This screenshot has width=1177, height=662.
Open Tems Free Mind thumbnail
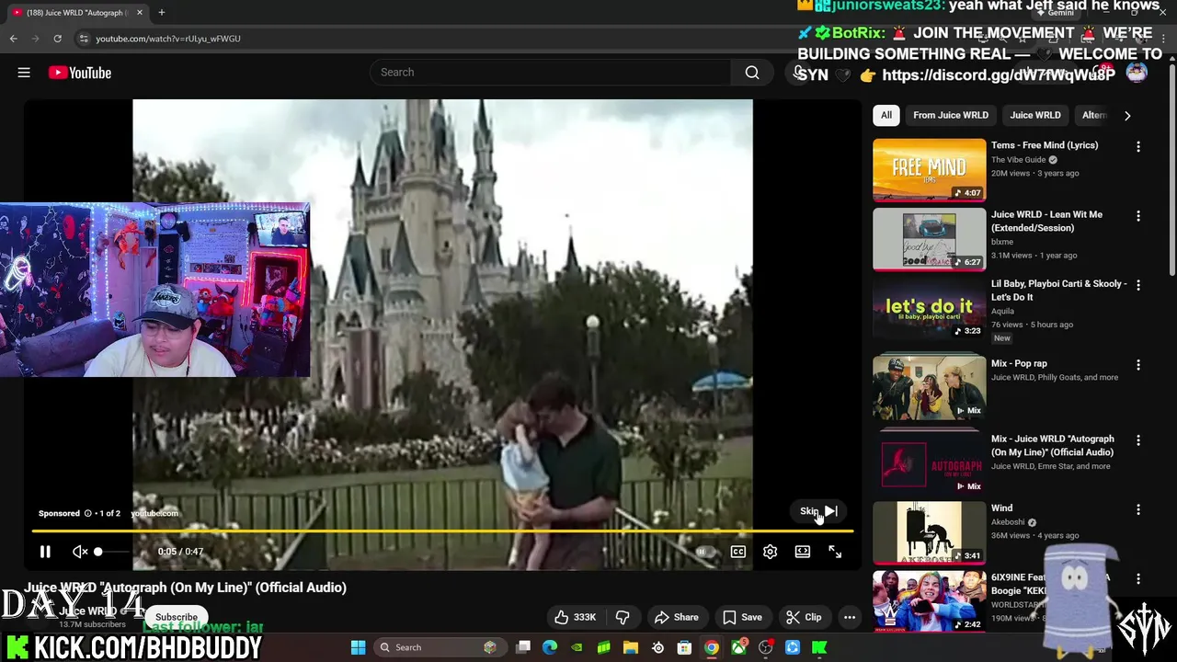(929, 170)
